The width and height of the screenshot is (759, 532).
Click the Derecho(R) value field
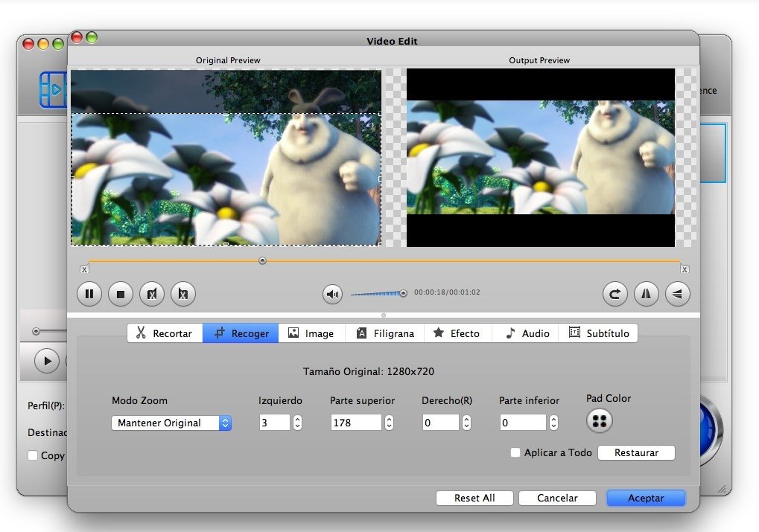click(440, 423)
